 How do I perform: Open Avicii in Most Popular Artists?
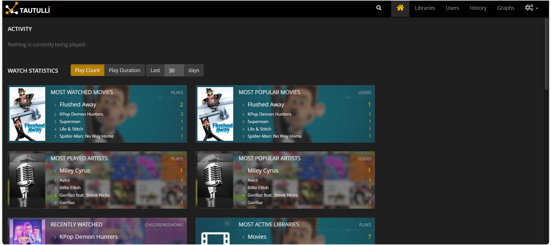tap(253, 180)
